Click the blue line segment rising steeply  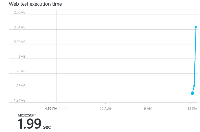tap(195, 56)
